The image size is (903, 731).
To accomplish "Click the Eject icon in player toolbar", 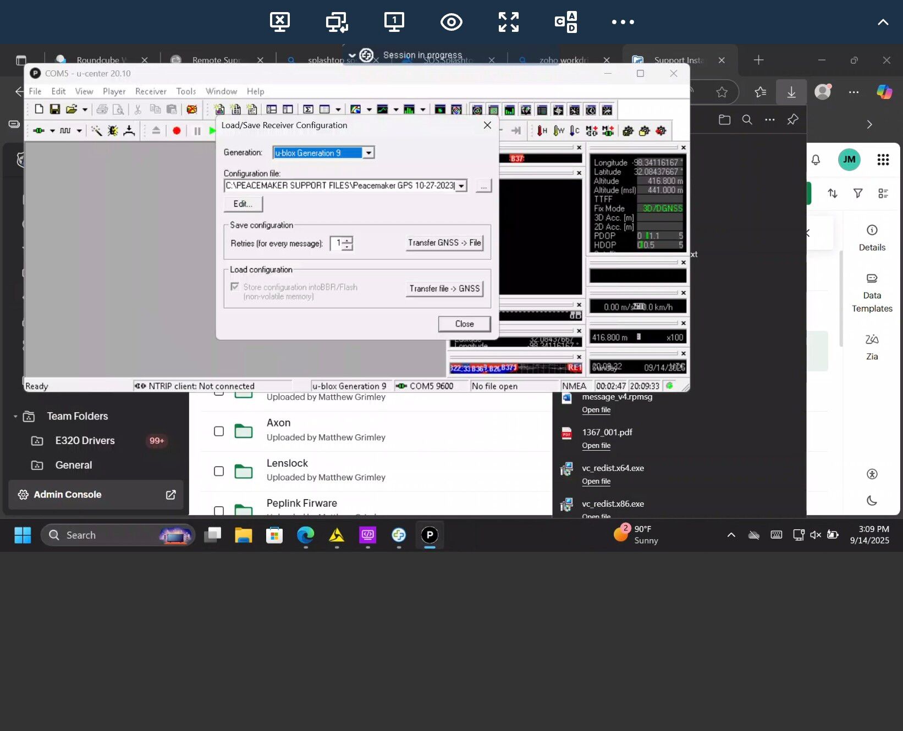I will pos(156,131).
